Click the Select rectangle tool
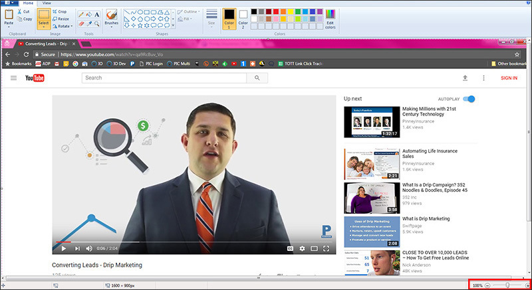This screenshot has width=532, height=290. [x=43, y=15]
